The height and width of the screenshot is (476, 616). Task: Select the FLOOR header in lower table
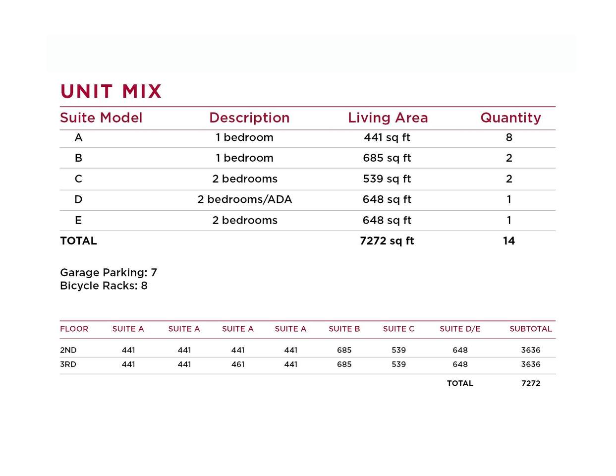74,329
